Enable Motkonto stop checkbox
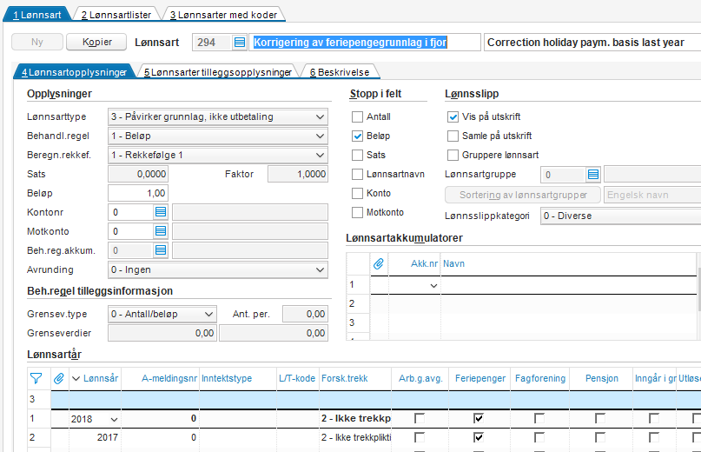The width and height of the screenshot is (701, 452). pyautogui.click(x=357, y=212)
